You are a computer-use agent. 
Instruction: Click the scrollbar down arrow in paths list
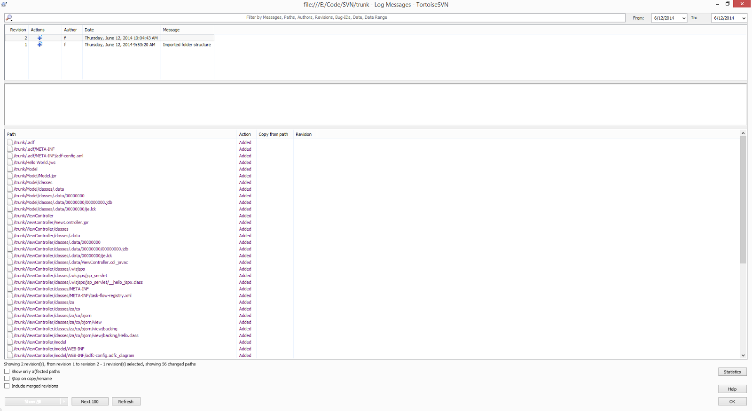[x=743, y=356]
